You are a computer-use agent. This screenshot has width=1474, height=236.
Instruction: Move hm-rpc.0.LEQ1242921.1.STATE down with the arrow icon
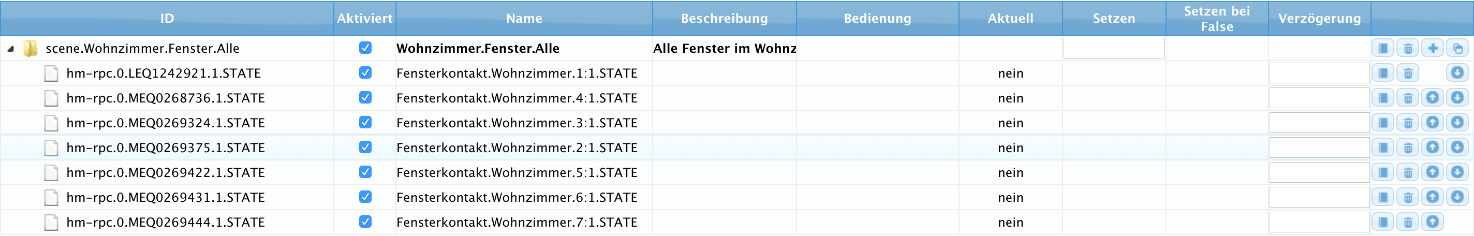click(x=1457, y=73)
